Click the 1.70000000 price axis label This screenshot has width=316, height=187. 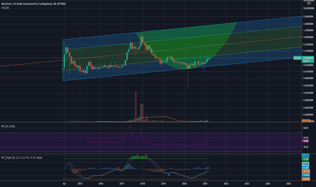tap(309, 30)
